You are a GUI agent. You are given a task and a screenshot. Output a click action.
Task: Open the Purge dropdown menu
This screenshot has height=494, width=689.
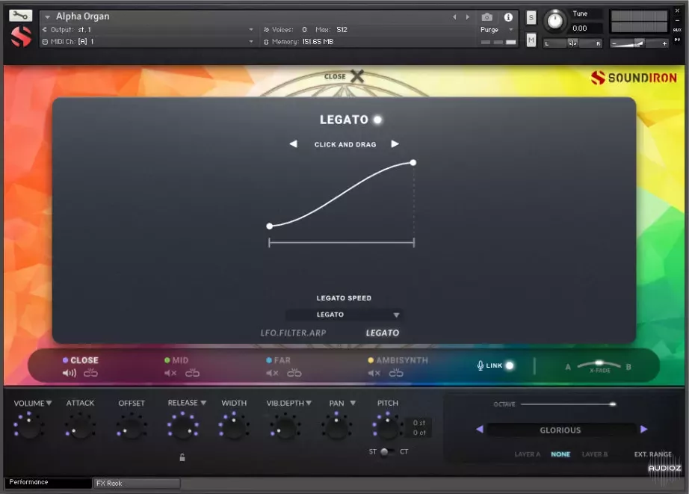tap(496, 29)
